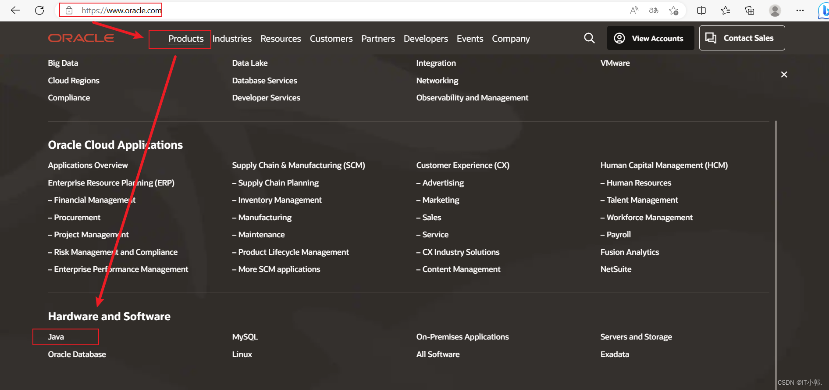The height and width of the screenshot is (390, 829).
Task: Open the Partners menu
Action: pos(378,39)
